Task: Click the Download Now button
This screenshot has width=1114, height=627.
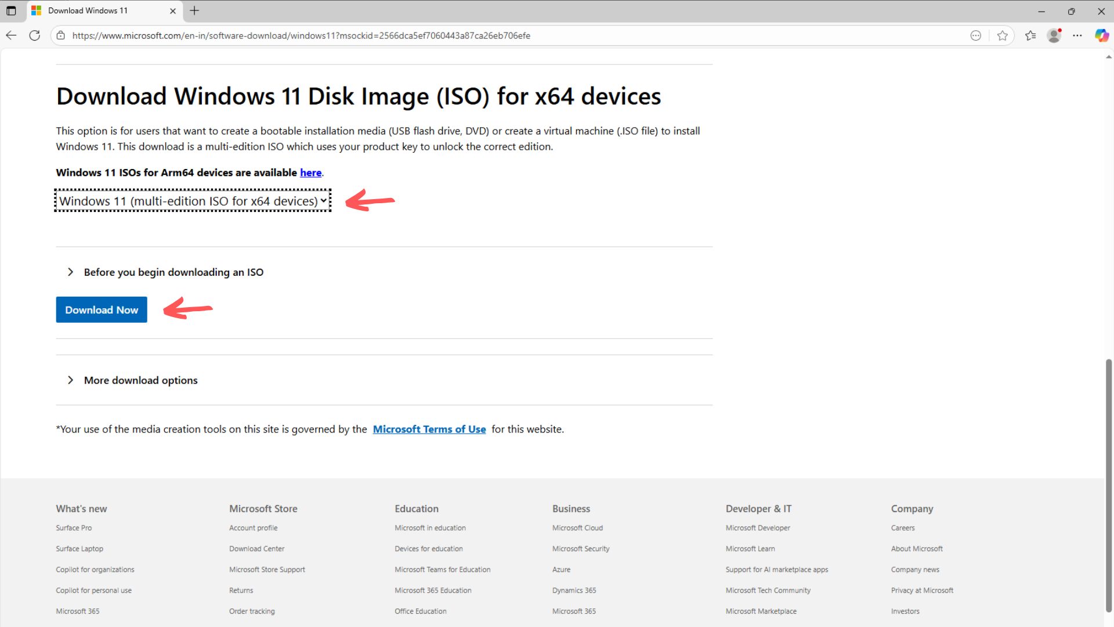Action: 101,309
